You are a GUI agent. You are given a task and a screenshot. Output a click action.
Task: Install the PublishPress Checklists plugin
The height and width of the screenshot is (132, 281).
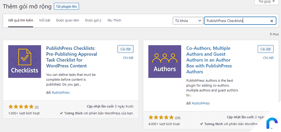(126, 49)
